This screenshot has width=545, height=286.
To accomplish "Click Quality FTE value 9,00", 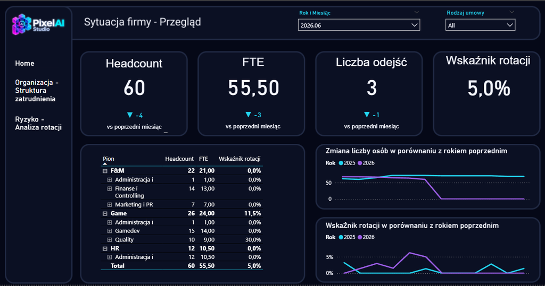I will 209,240.
